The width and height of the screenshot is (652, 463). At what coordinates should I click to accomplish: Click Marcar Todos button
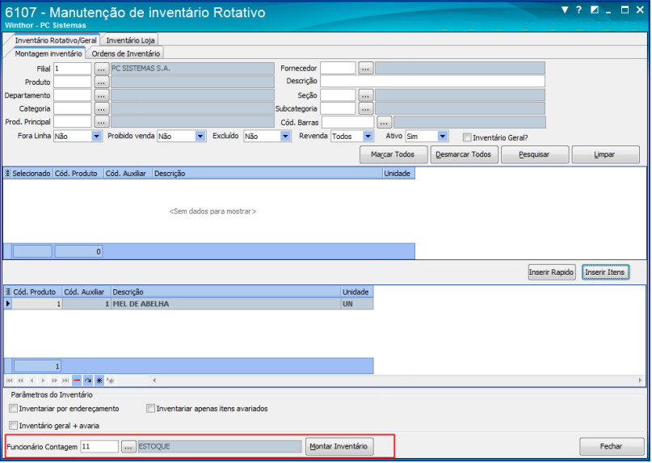tap(393, 154)
